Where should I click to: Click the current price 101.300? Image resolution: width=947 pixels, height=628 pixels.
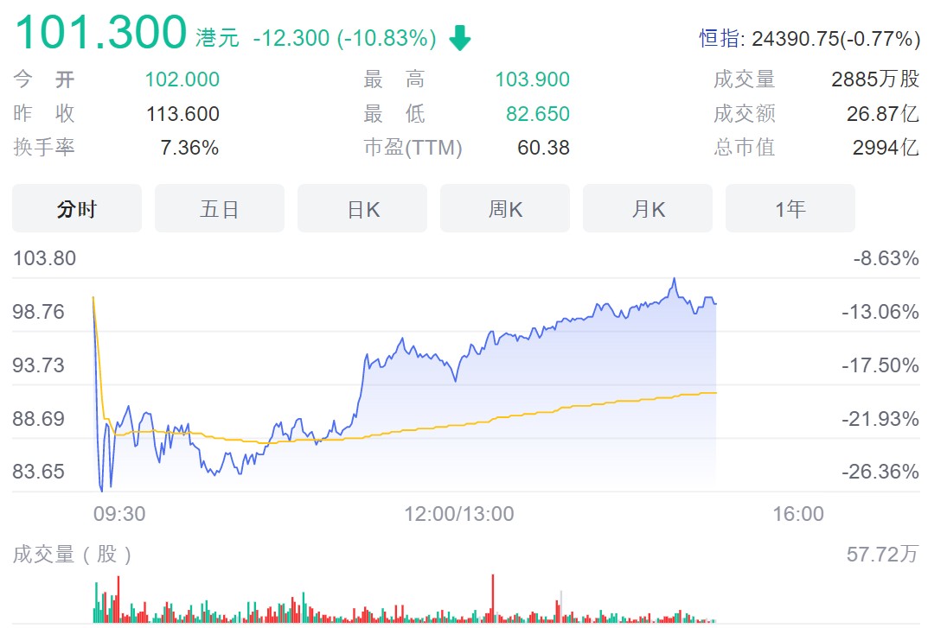[100, 32]
